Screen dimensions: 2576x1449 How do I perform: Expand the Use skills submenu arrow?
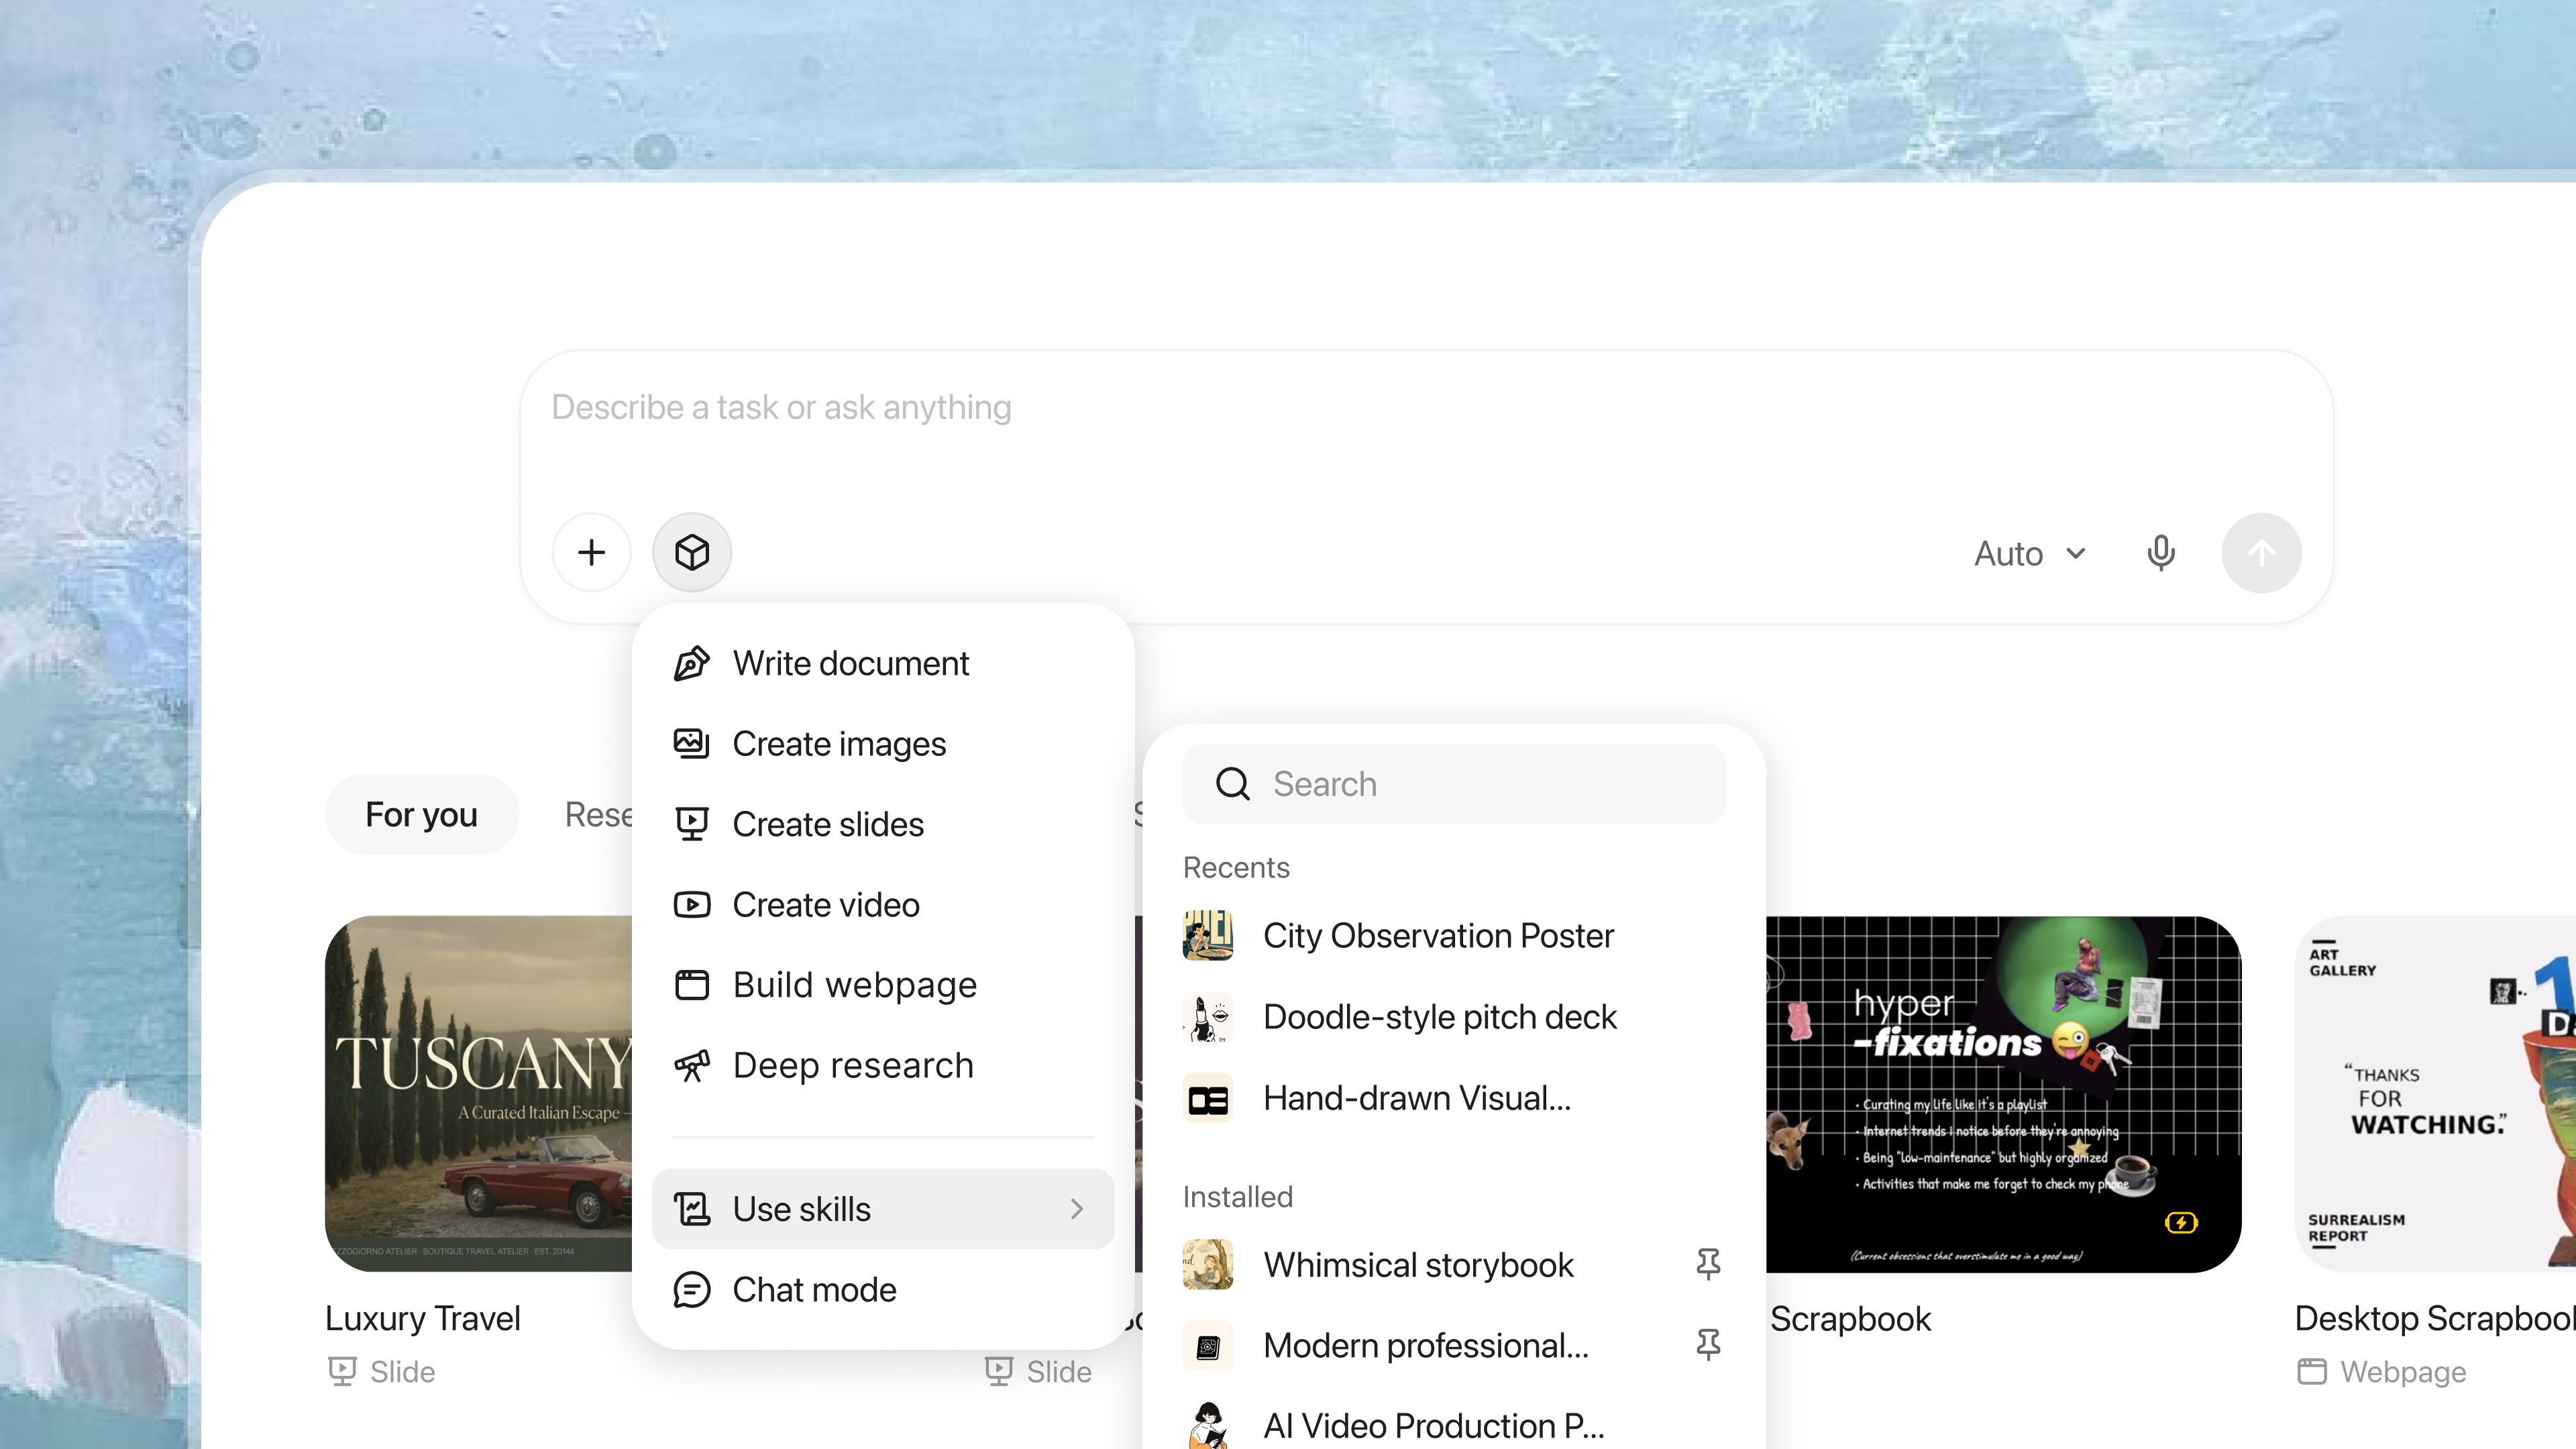pos(1077,1209)
